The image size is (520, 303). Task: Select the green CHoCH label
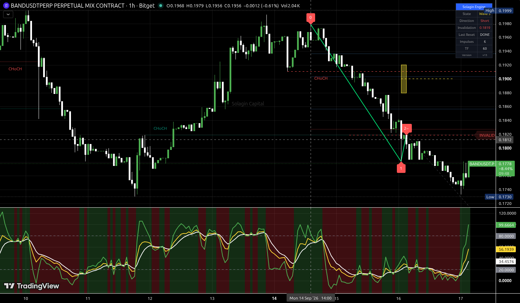click(x=160, y=128)
